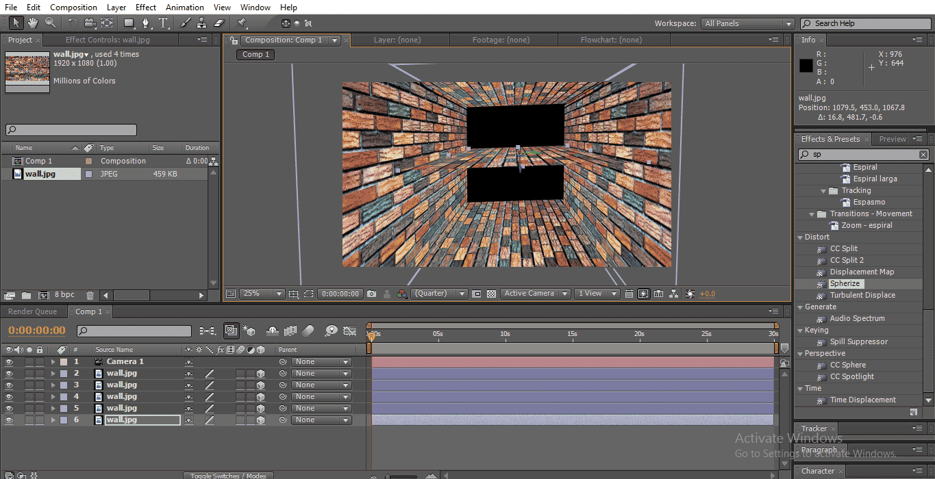Open the timeline Graph Editor

point(349,331)
